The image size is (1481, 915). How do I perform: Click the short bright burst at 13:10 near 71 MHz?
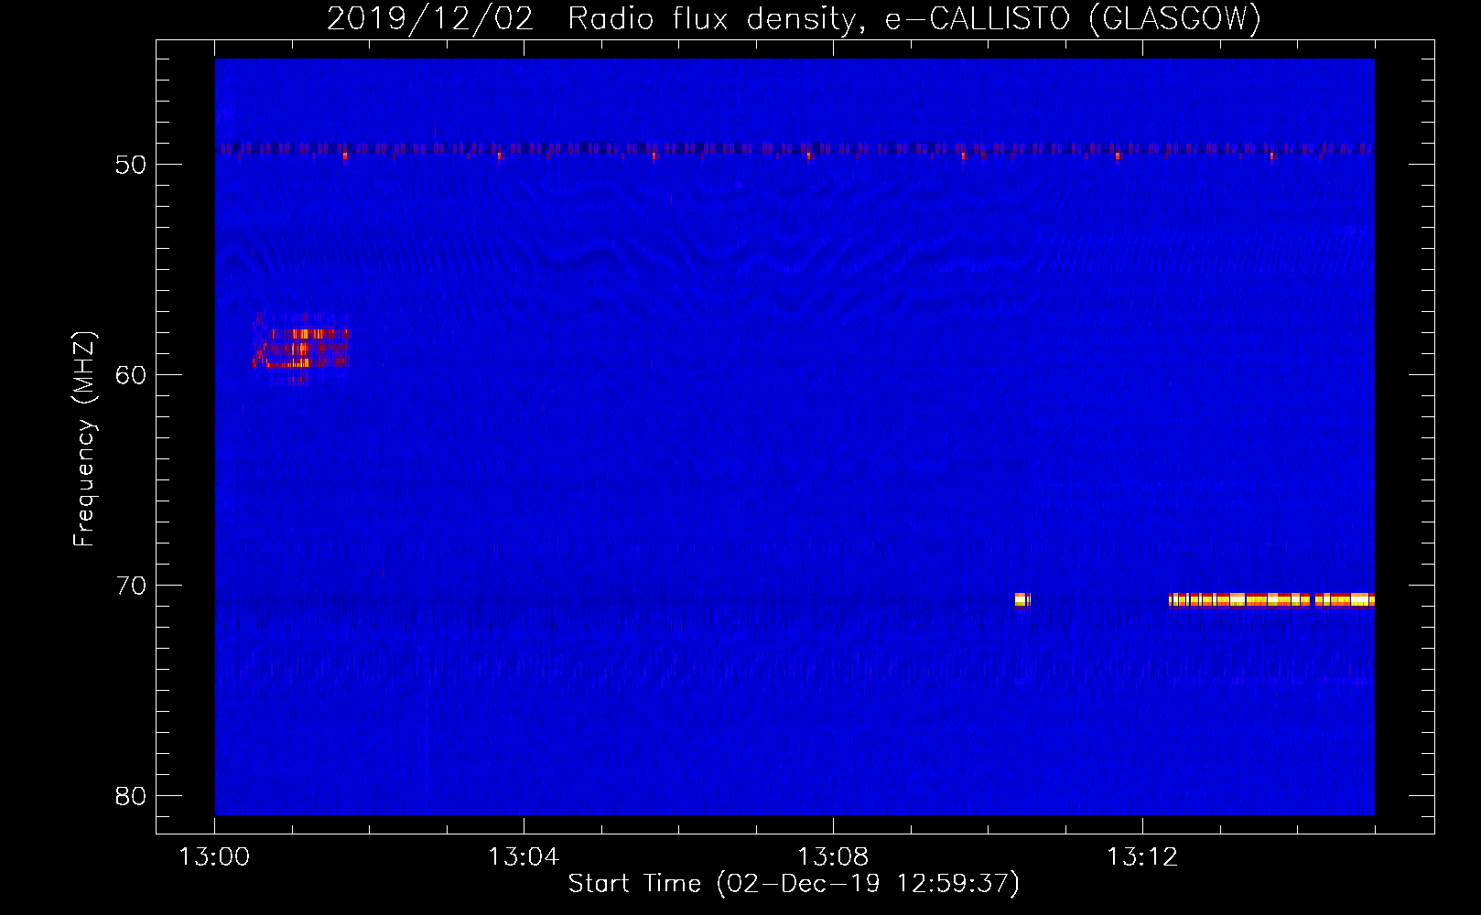(x=1022, y=599)
